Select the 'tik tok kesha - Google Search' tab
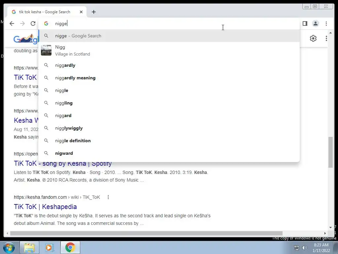 click(x=47, y=12)
